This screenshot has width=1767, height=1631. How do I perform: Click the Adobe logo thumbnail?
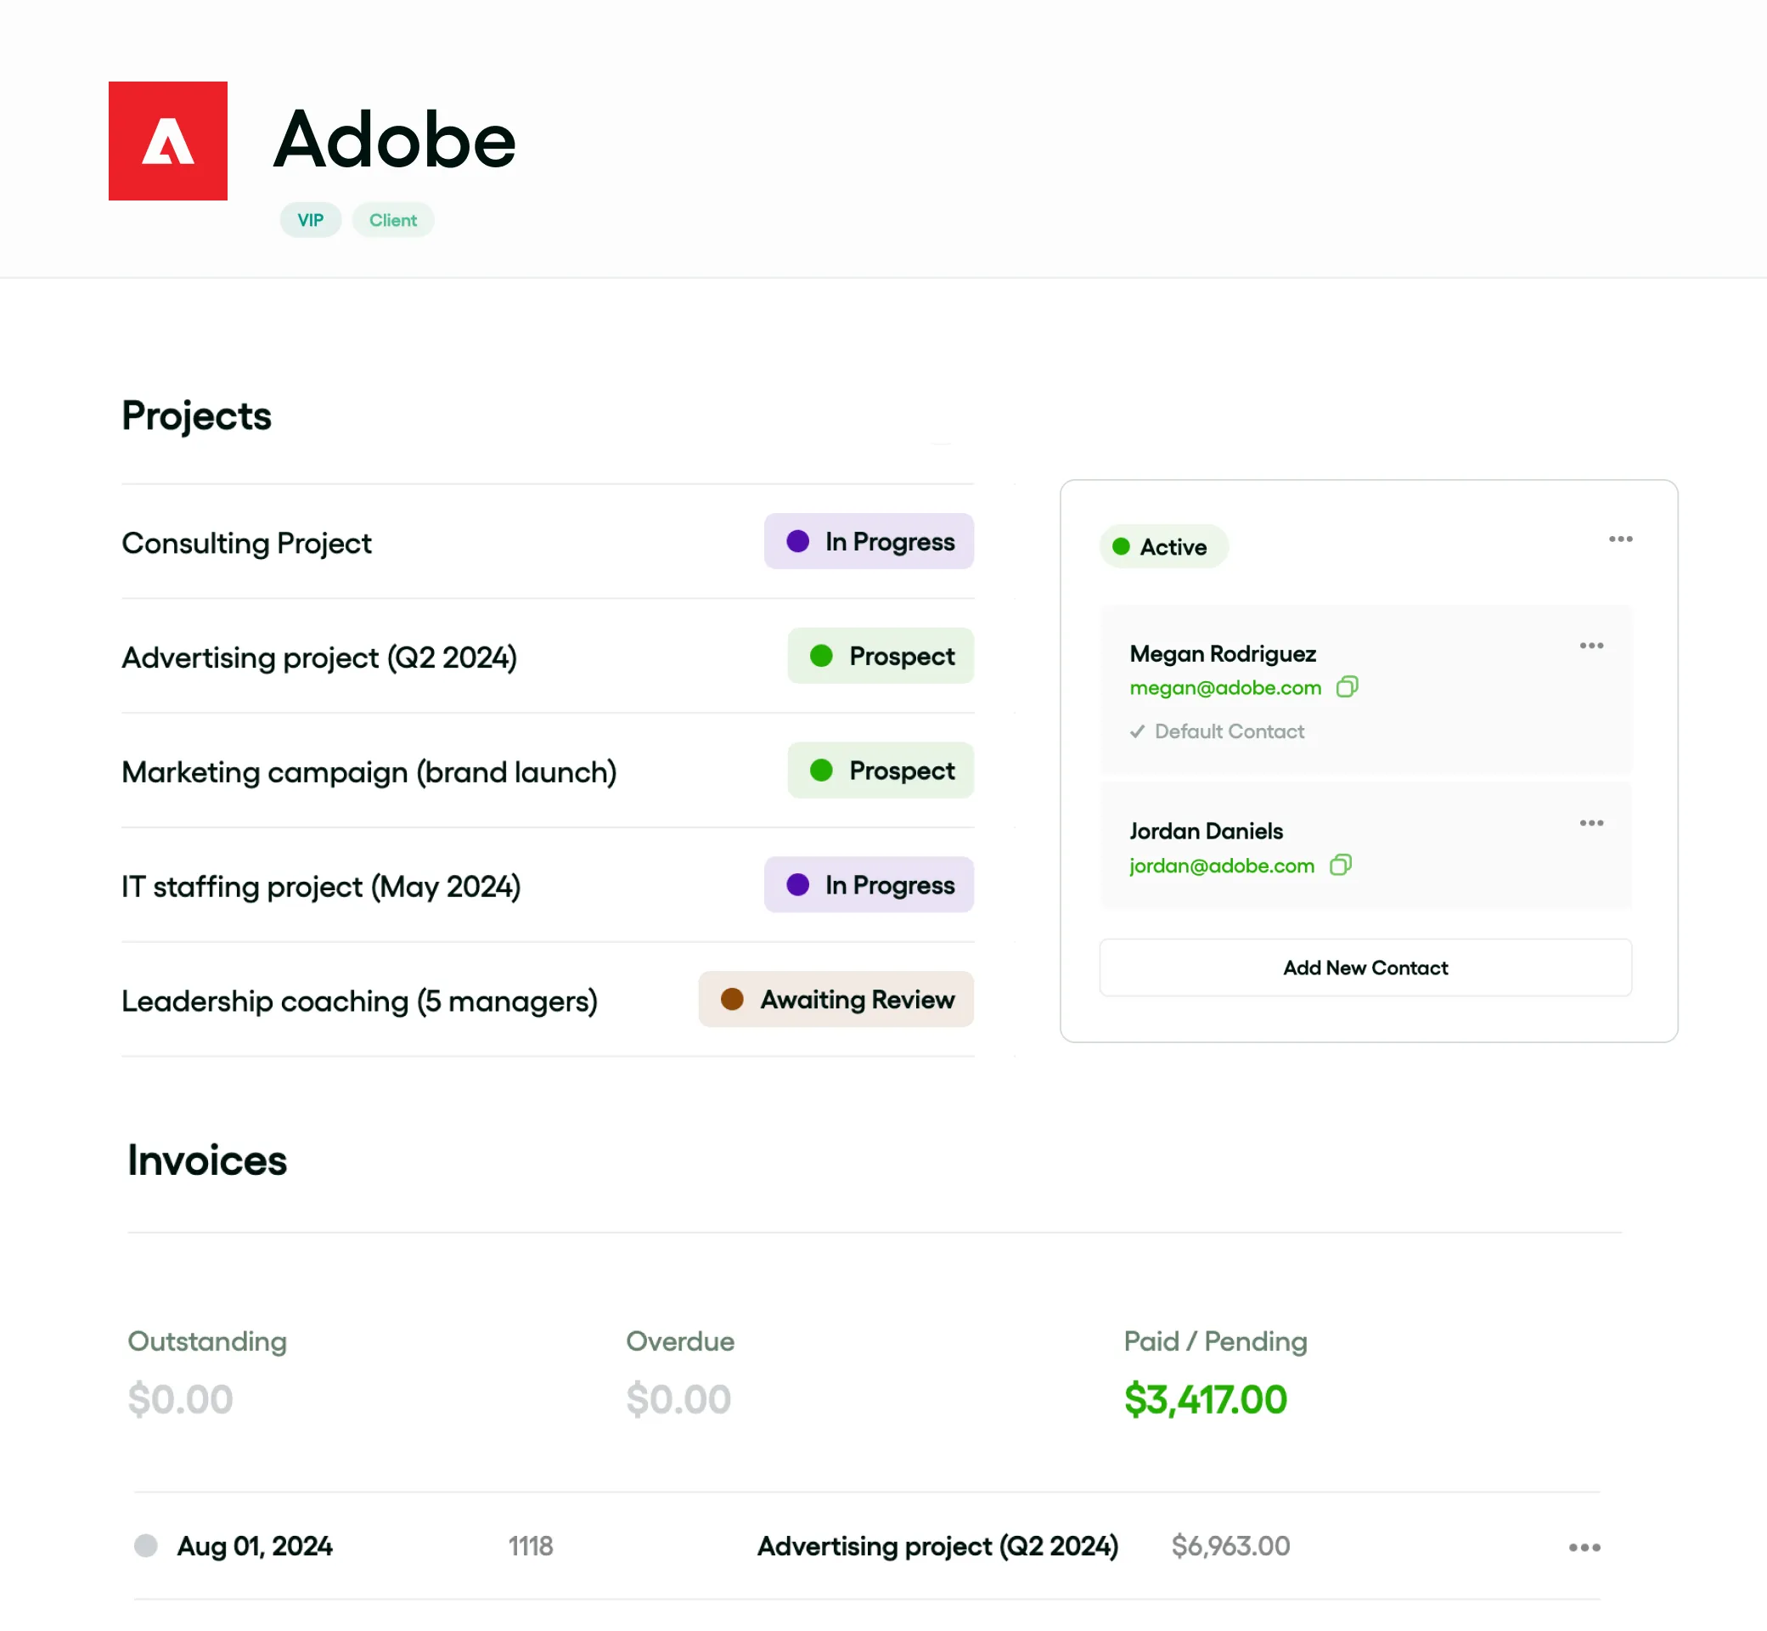pyautogui.click(x=167, y=141)
